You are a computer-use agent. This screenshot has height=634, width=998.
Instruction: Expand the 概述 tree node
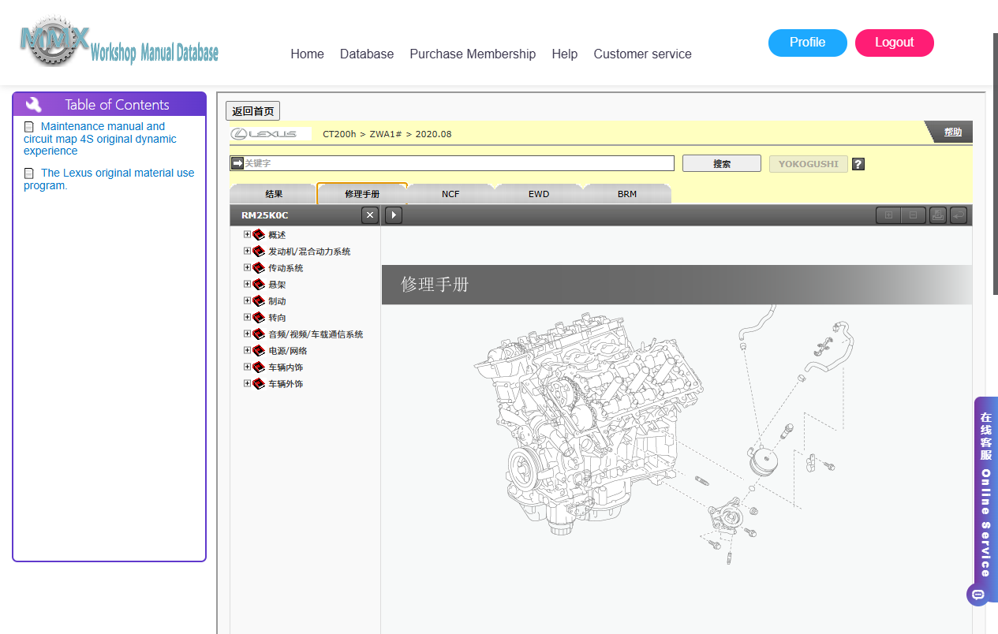point(247,234)
